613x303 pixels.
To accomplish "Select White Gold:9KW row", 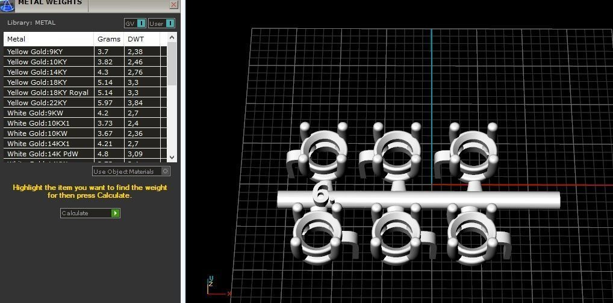I will coord(85,113).
